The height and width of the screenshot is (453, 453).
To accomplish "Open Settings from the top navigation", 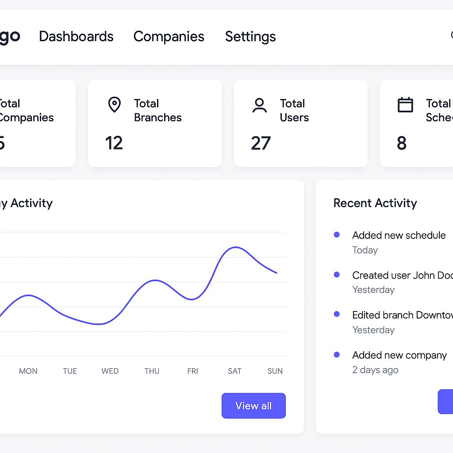I will pyautogui.click(x=250, y=37).
